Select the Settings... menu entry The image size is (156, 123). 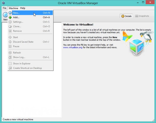[30, 22]
